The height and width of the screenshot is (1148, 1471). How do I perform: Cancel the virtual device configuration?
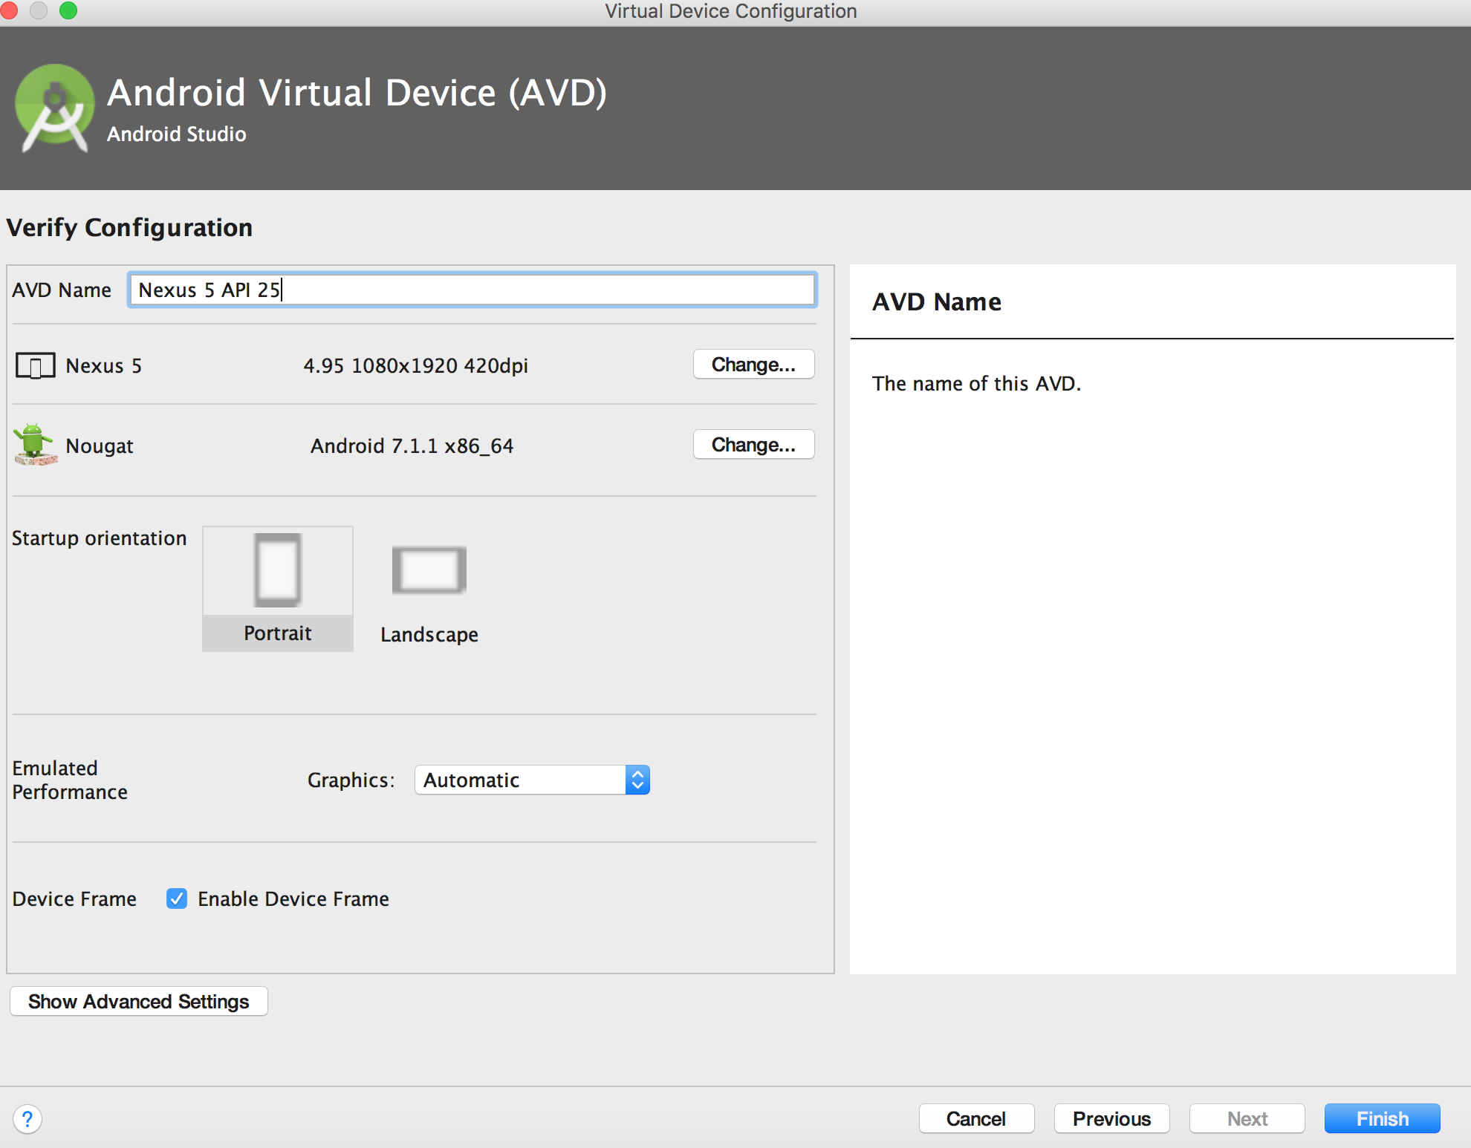(x=976, y=1118)
